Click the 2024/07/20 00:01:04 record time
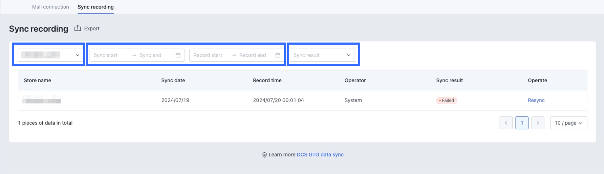The height and width of the screenshot is (174, 604). (x=278, y=100)
